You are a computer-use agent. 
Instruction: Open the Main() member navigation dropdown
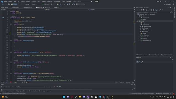(x=111, y=10)
